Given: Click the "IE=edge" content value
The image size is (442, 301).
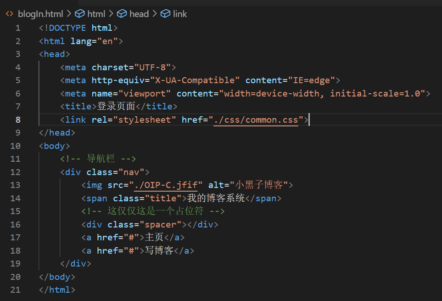Looking at the screenshot, I should click(312, 80).
